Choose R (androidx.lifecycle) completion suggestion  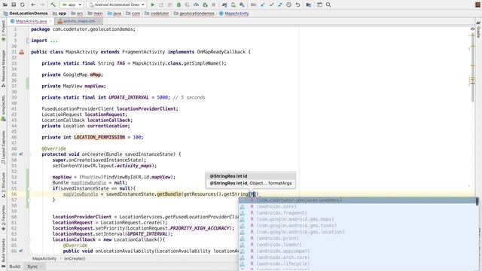click(x=358, y=263)
